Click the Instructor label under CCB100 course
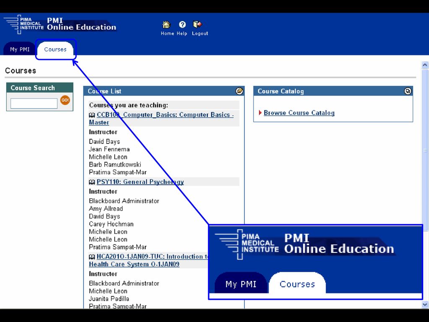The height and width of the screenshot is (322, 429). (103, 132)
